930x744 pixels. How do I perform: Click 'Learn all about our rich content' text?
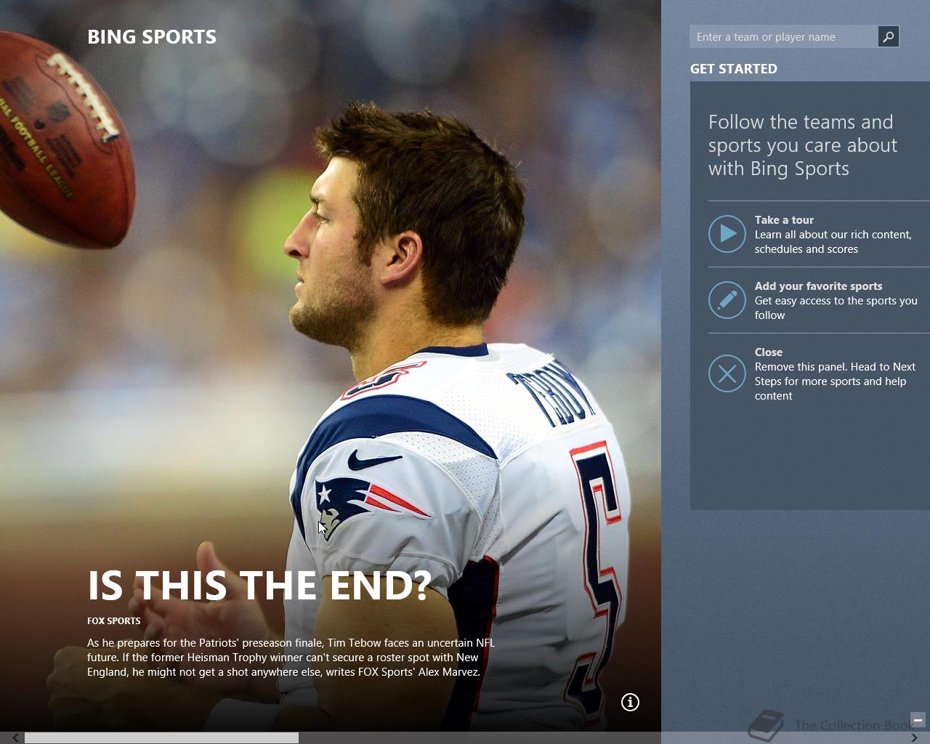(833, 241)
